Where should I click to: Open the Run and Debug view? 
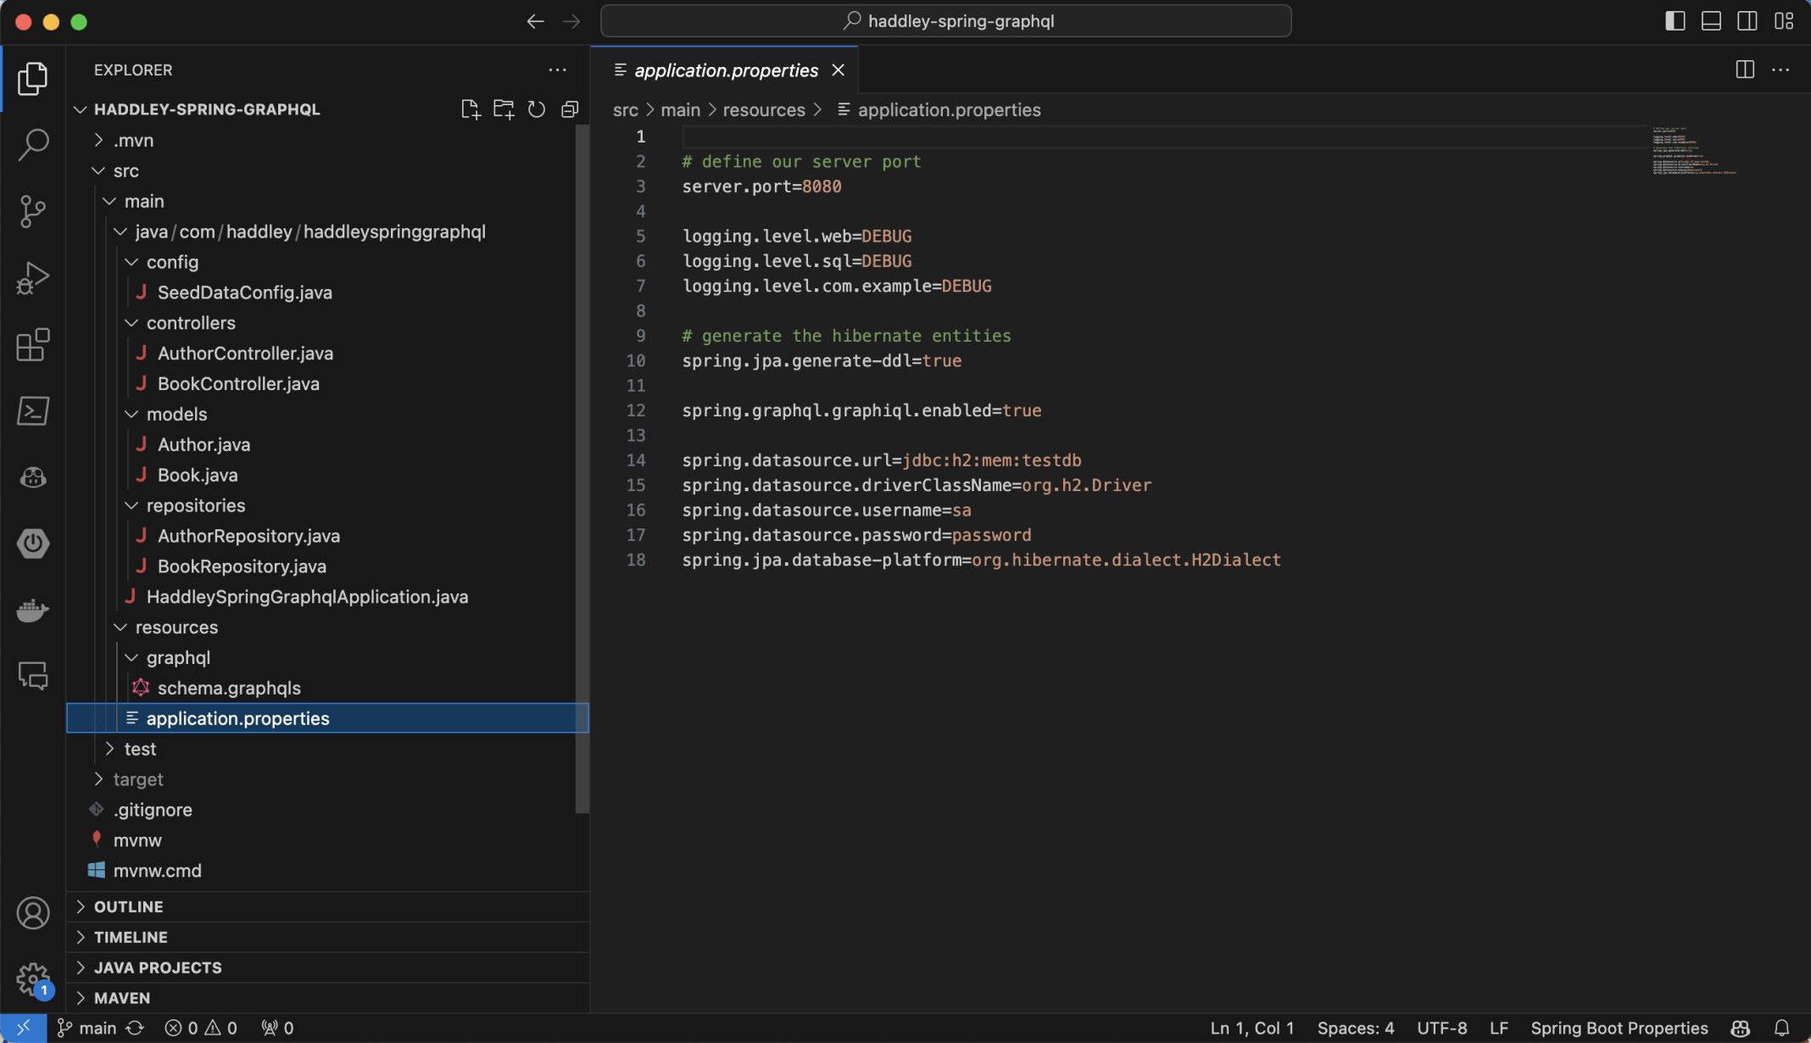32,277
